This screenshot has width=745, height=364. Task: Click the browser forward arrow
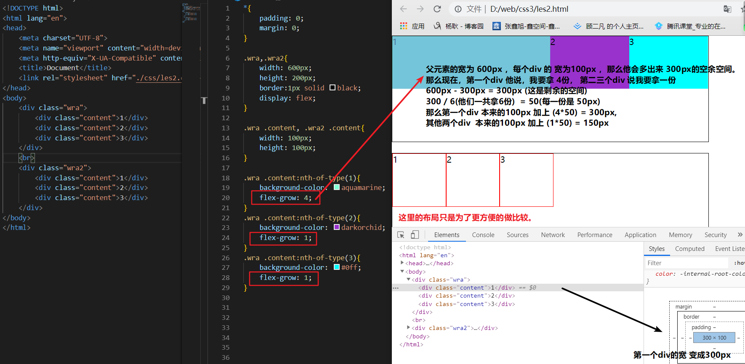click(420, 9)
